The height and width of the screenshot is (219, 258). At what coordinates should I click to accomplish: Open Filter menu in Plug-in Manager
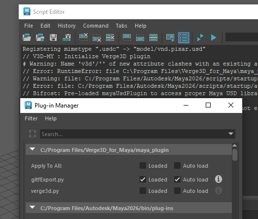31,118
